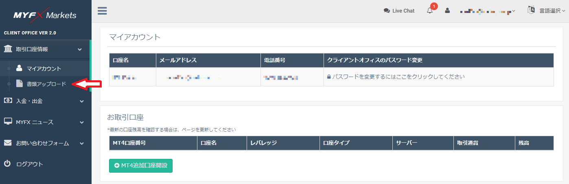
Task: Expand the お問い合わせフォーム chevron
Action: coord(82,143)
